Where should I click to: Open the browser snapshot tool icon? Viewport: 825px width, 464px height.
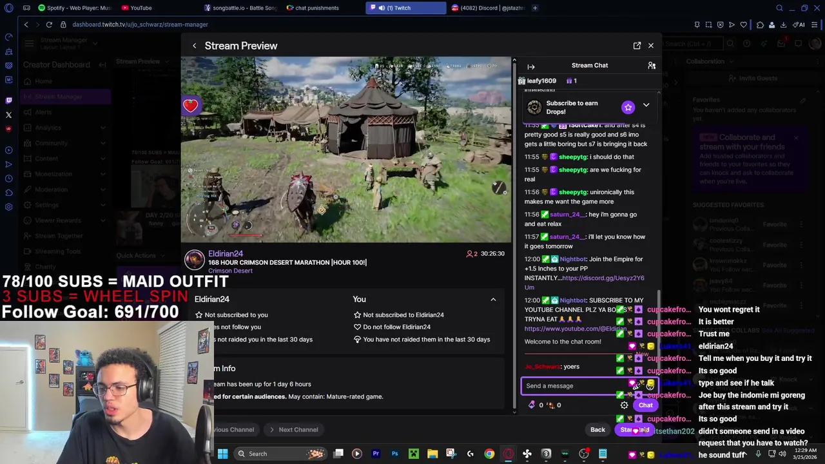708,24
